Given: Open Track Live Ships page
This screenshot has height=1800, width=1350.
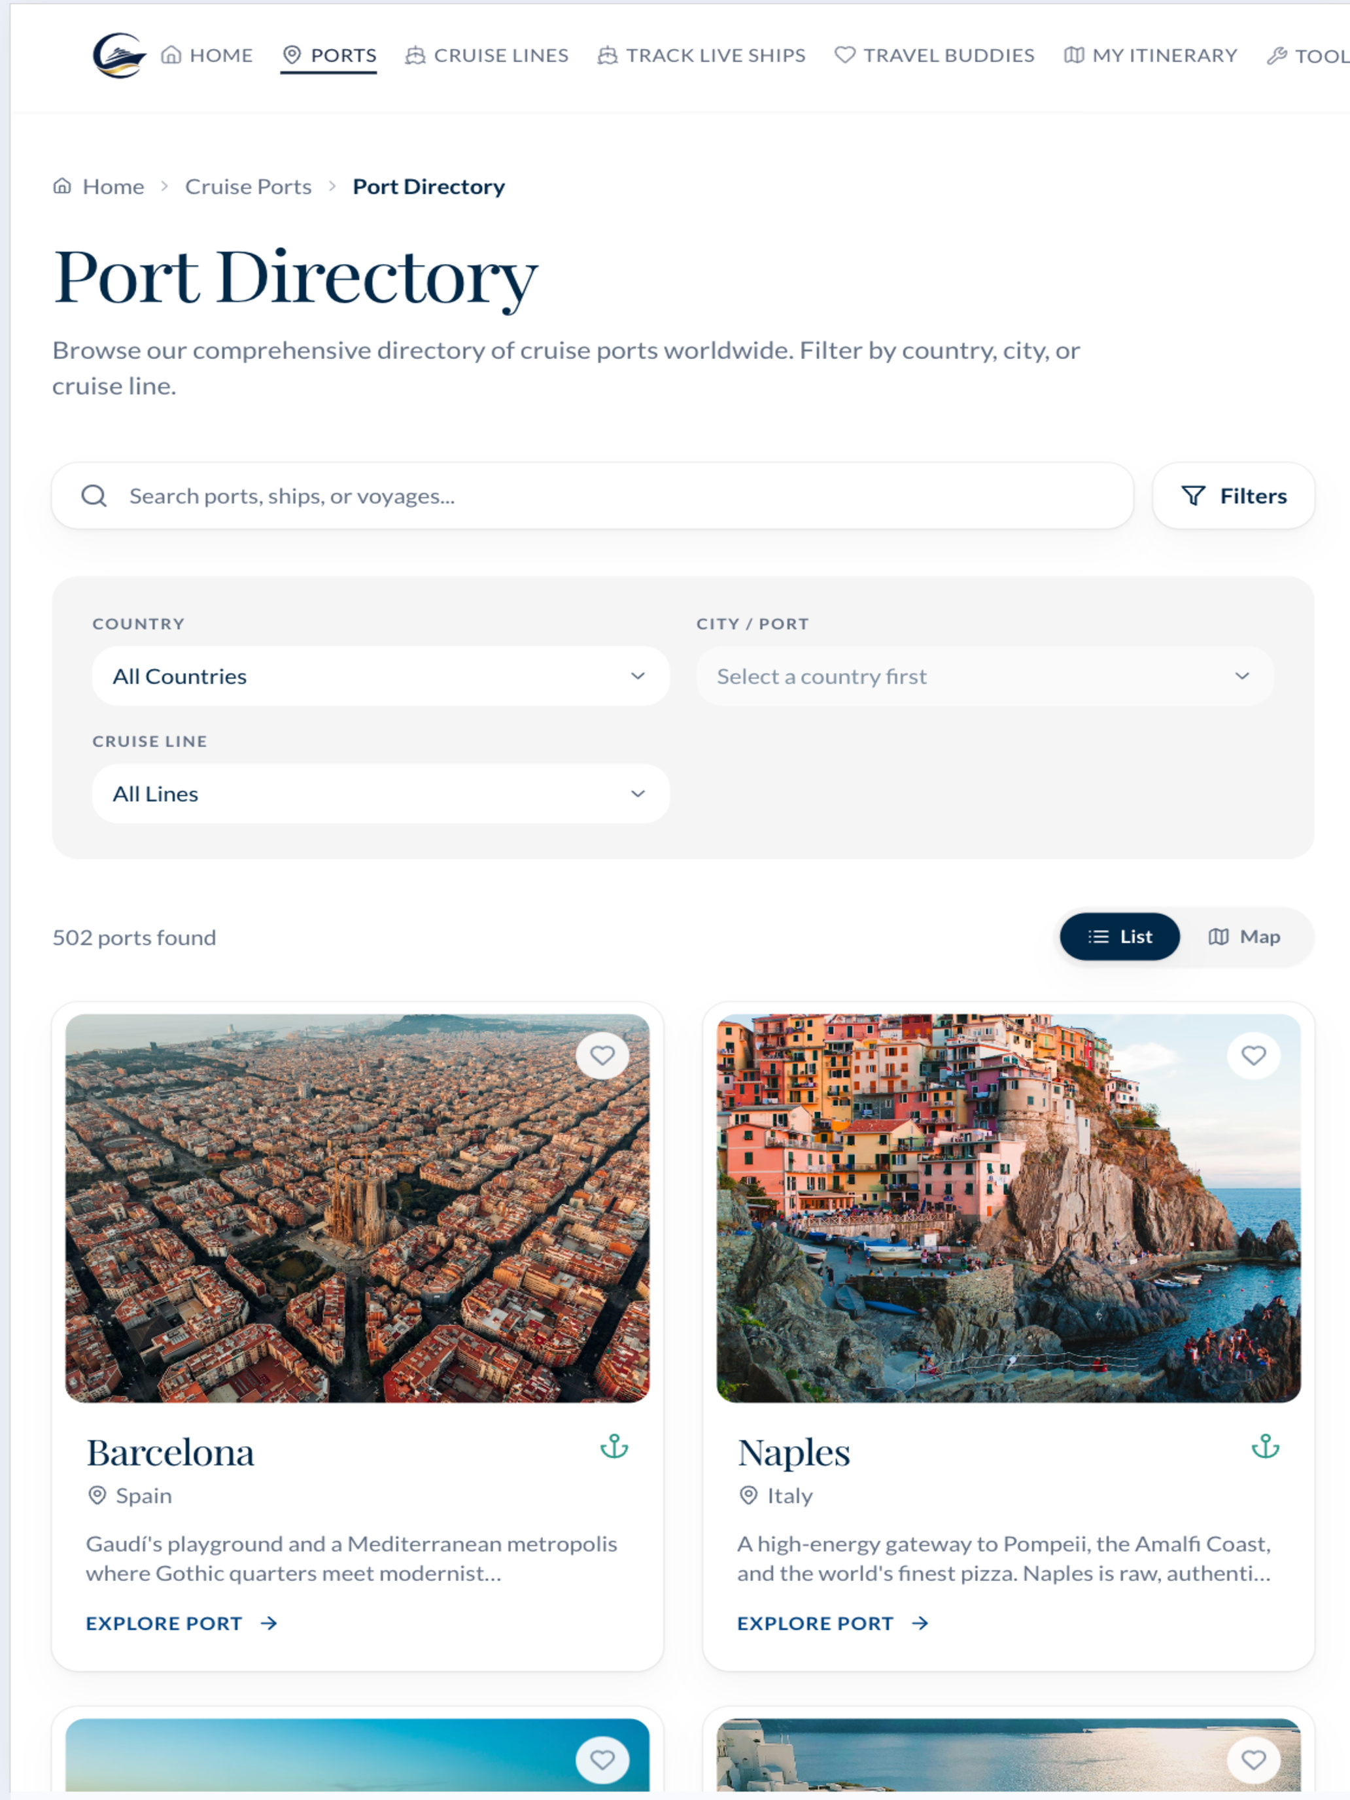Looking at the screenshot, I should (x=701, y=56).
